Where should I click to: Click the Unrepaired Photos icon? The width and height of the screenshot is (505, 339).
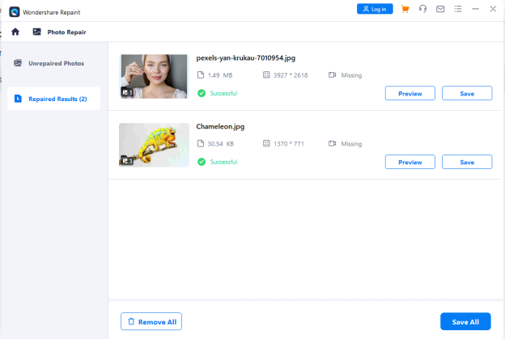18,63
